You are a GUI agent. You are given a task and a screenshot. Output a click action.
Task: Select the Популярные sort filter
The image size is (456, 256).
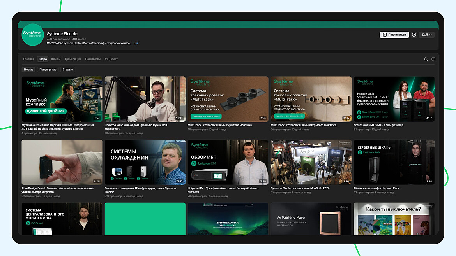click(x=48, y=70)
